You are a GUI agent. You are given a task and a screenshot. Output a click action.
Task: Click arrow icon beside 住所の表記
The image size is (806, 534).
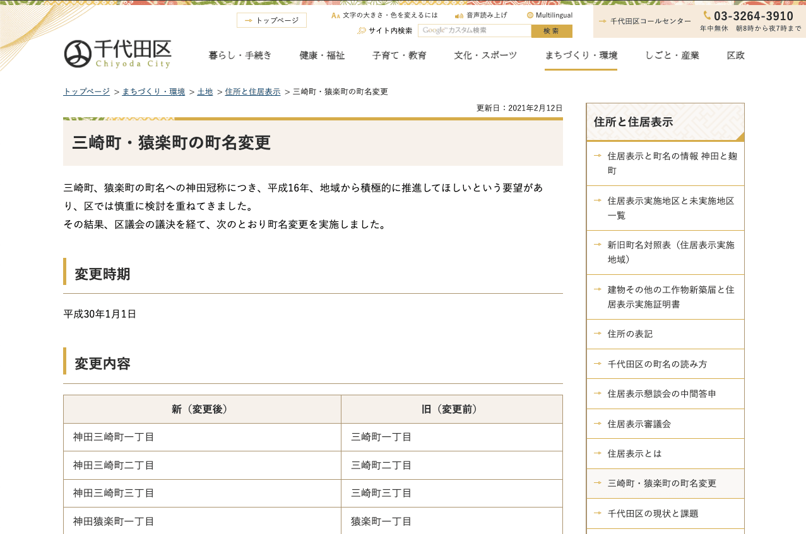point(597,334)
